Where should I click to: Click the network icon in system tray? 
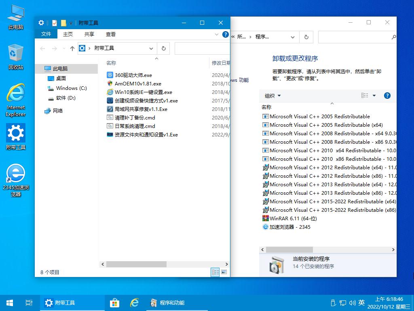coord(343,303)
